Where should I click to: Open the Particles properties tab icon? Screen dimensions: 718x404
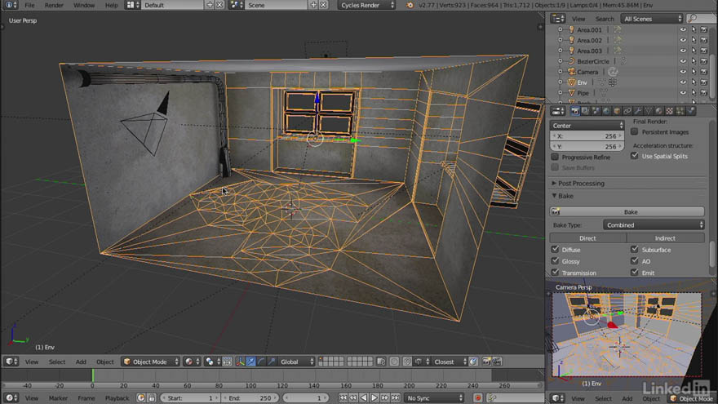coord(680,111)
